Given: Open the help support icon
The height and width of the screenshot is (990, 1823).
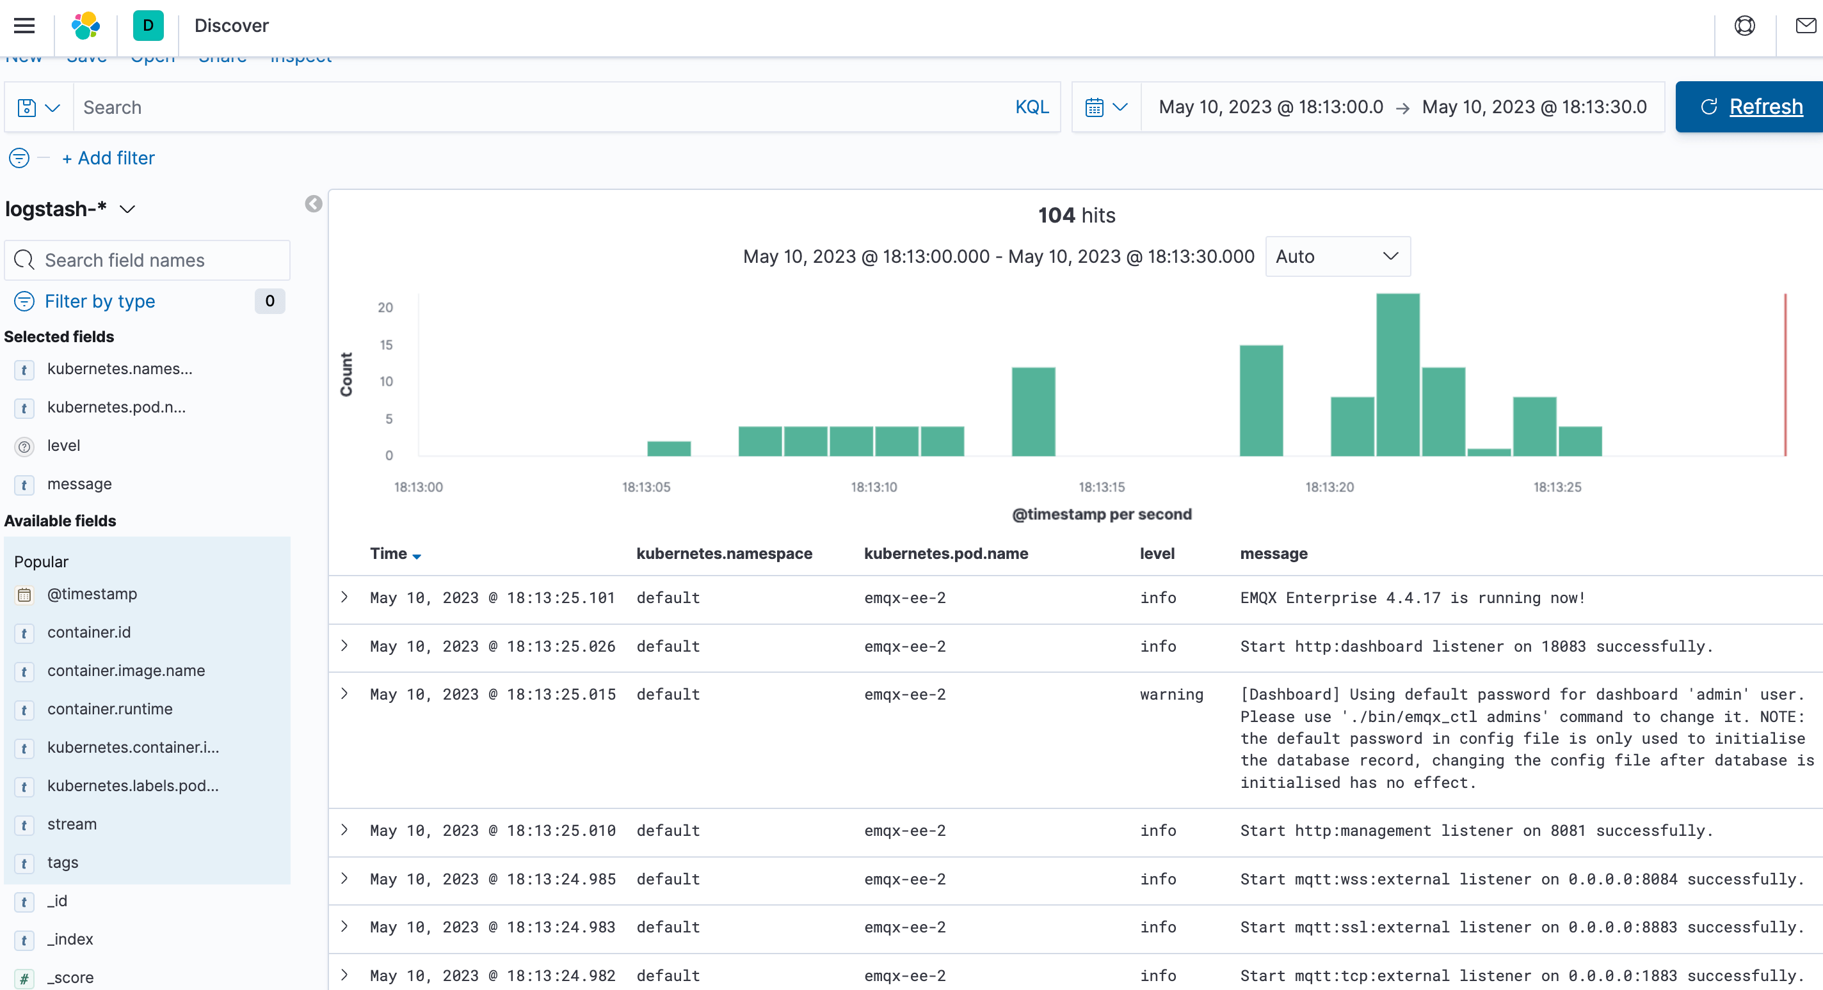Looking at the screenshot, I should (x=1744, y=26).
